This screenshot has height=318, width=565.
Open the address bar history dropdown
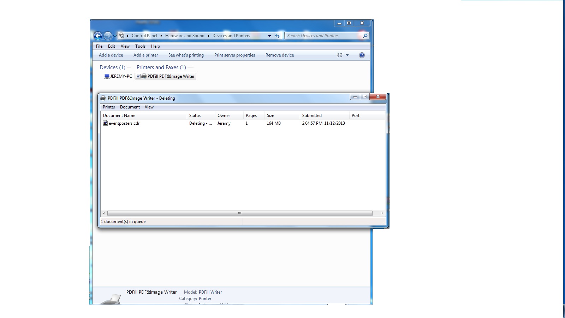tap(269, 36)
